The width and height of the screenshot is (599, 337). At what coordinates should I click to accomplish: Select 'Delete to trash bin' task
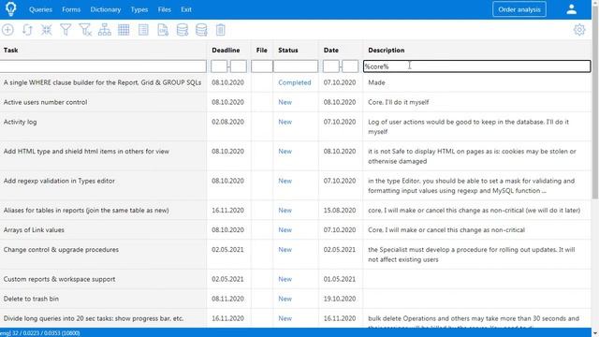click(31, 299)
